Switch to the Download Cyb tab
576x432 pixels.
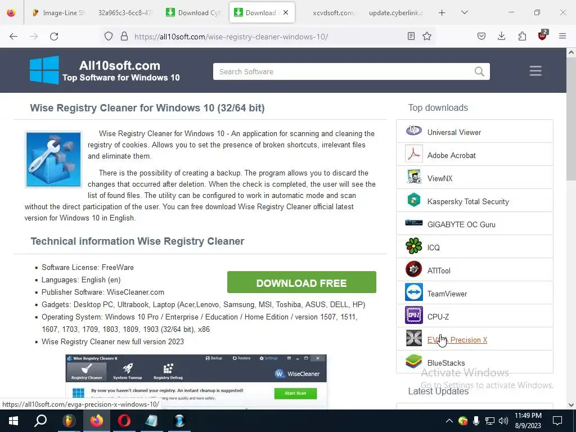(193, 13)
